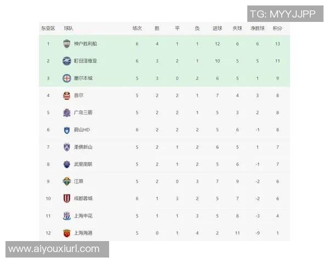Screen dimensions: 329x263
Task: Select the 东亚区 region header
Action: click(48, 28)
